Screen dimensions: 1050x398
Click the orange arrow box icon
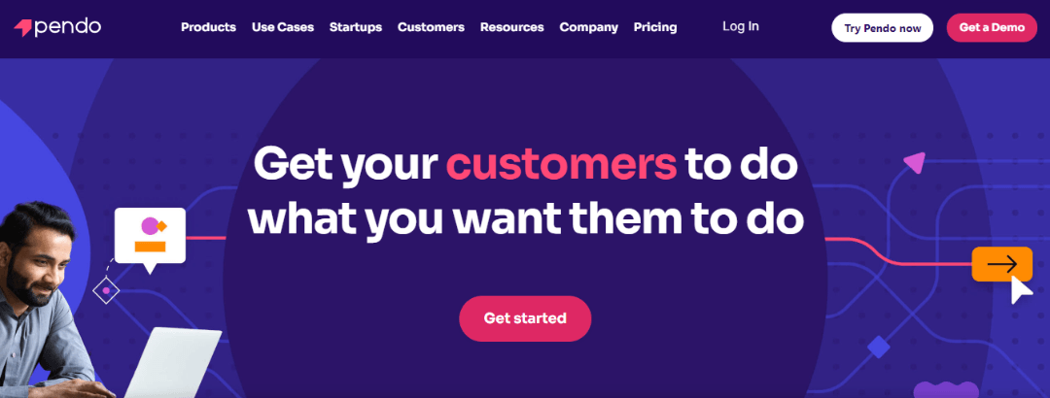point(1001,264)
